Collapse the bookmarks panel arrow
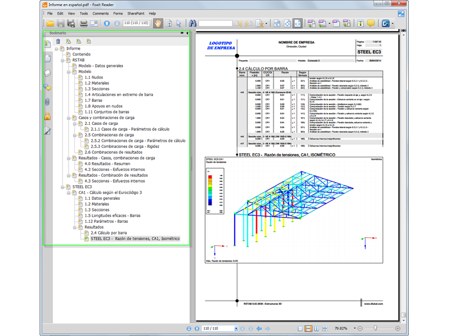 coord(187,33)
